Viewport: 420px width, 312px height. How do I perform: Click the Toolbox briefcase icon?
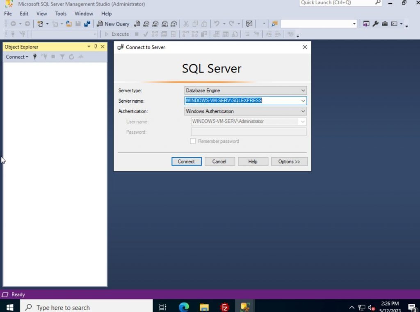click(385, 24)
